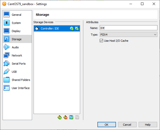This screenshot has height=130, width=160.
Task: Click the controller Name text field
Action: [128, 28]
